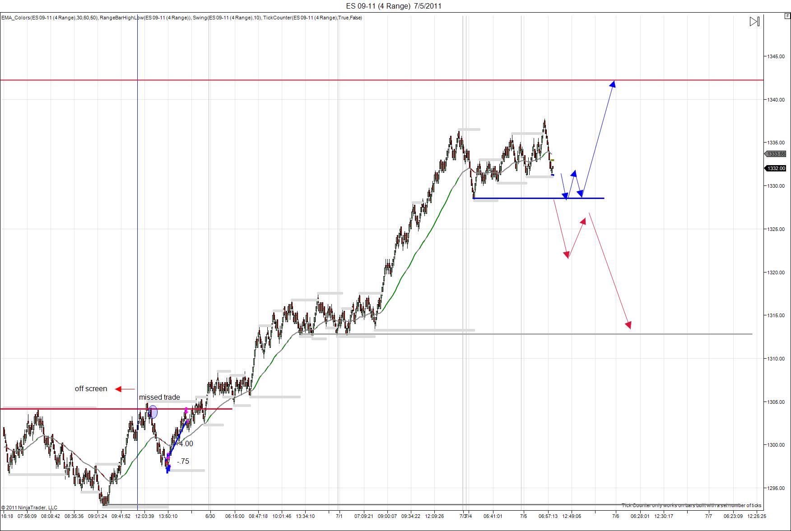This screenshot has width=791, height=531.
Task: Click the 08:35:35 time axis label
Action: tap(74, 516)
